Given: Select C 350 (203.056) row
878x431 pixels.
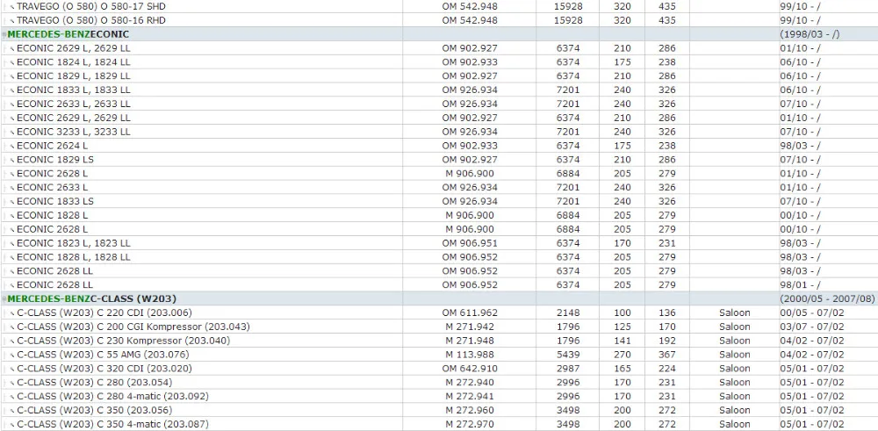Looking at the screenshot, I should click(439, 410).
